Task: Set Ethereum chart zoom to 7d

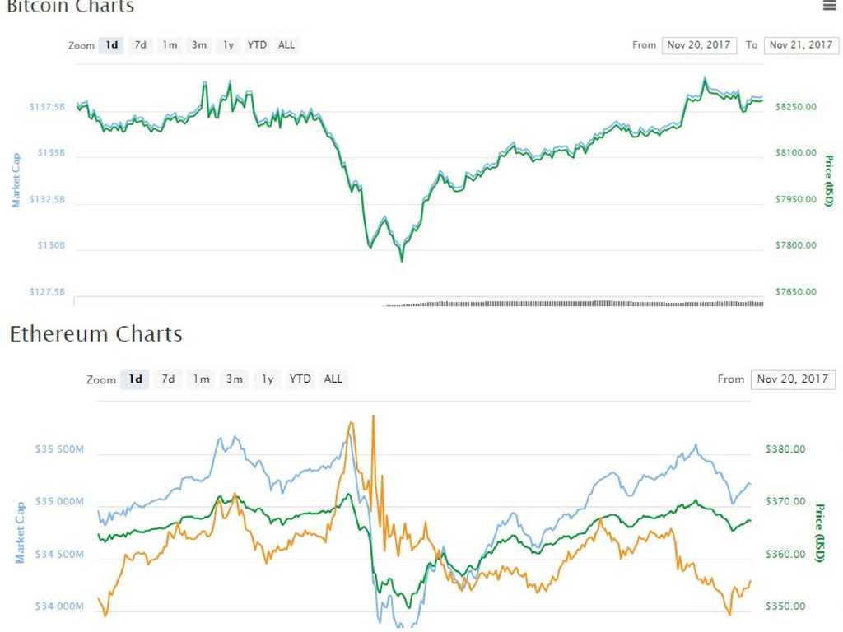Action: 168,379
